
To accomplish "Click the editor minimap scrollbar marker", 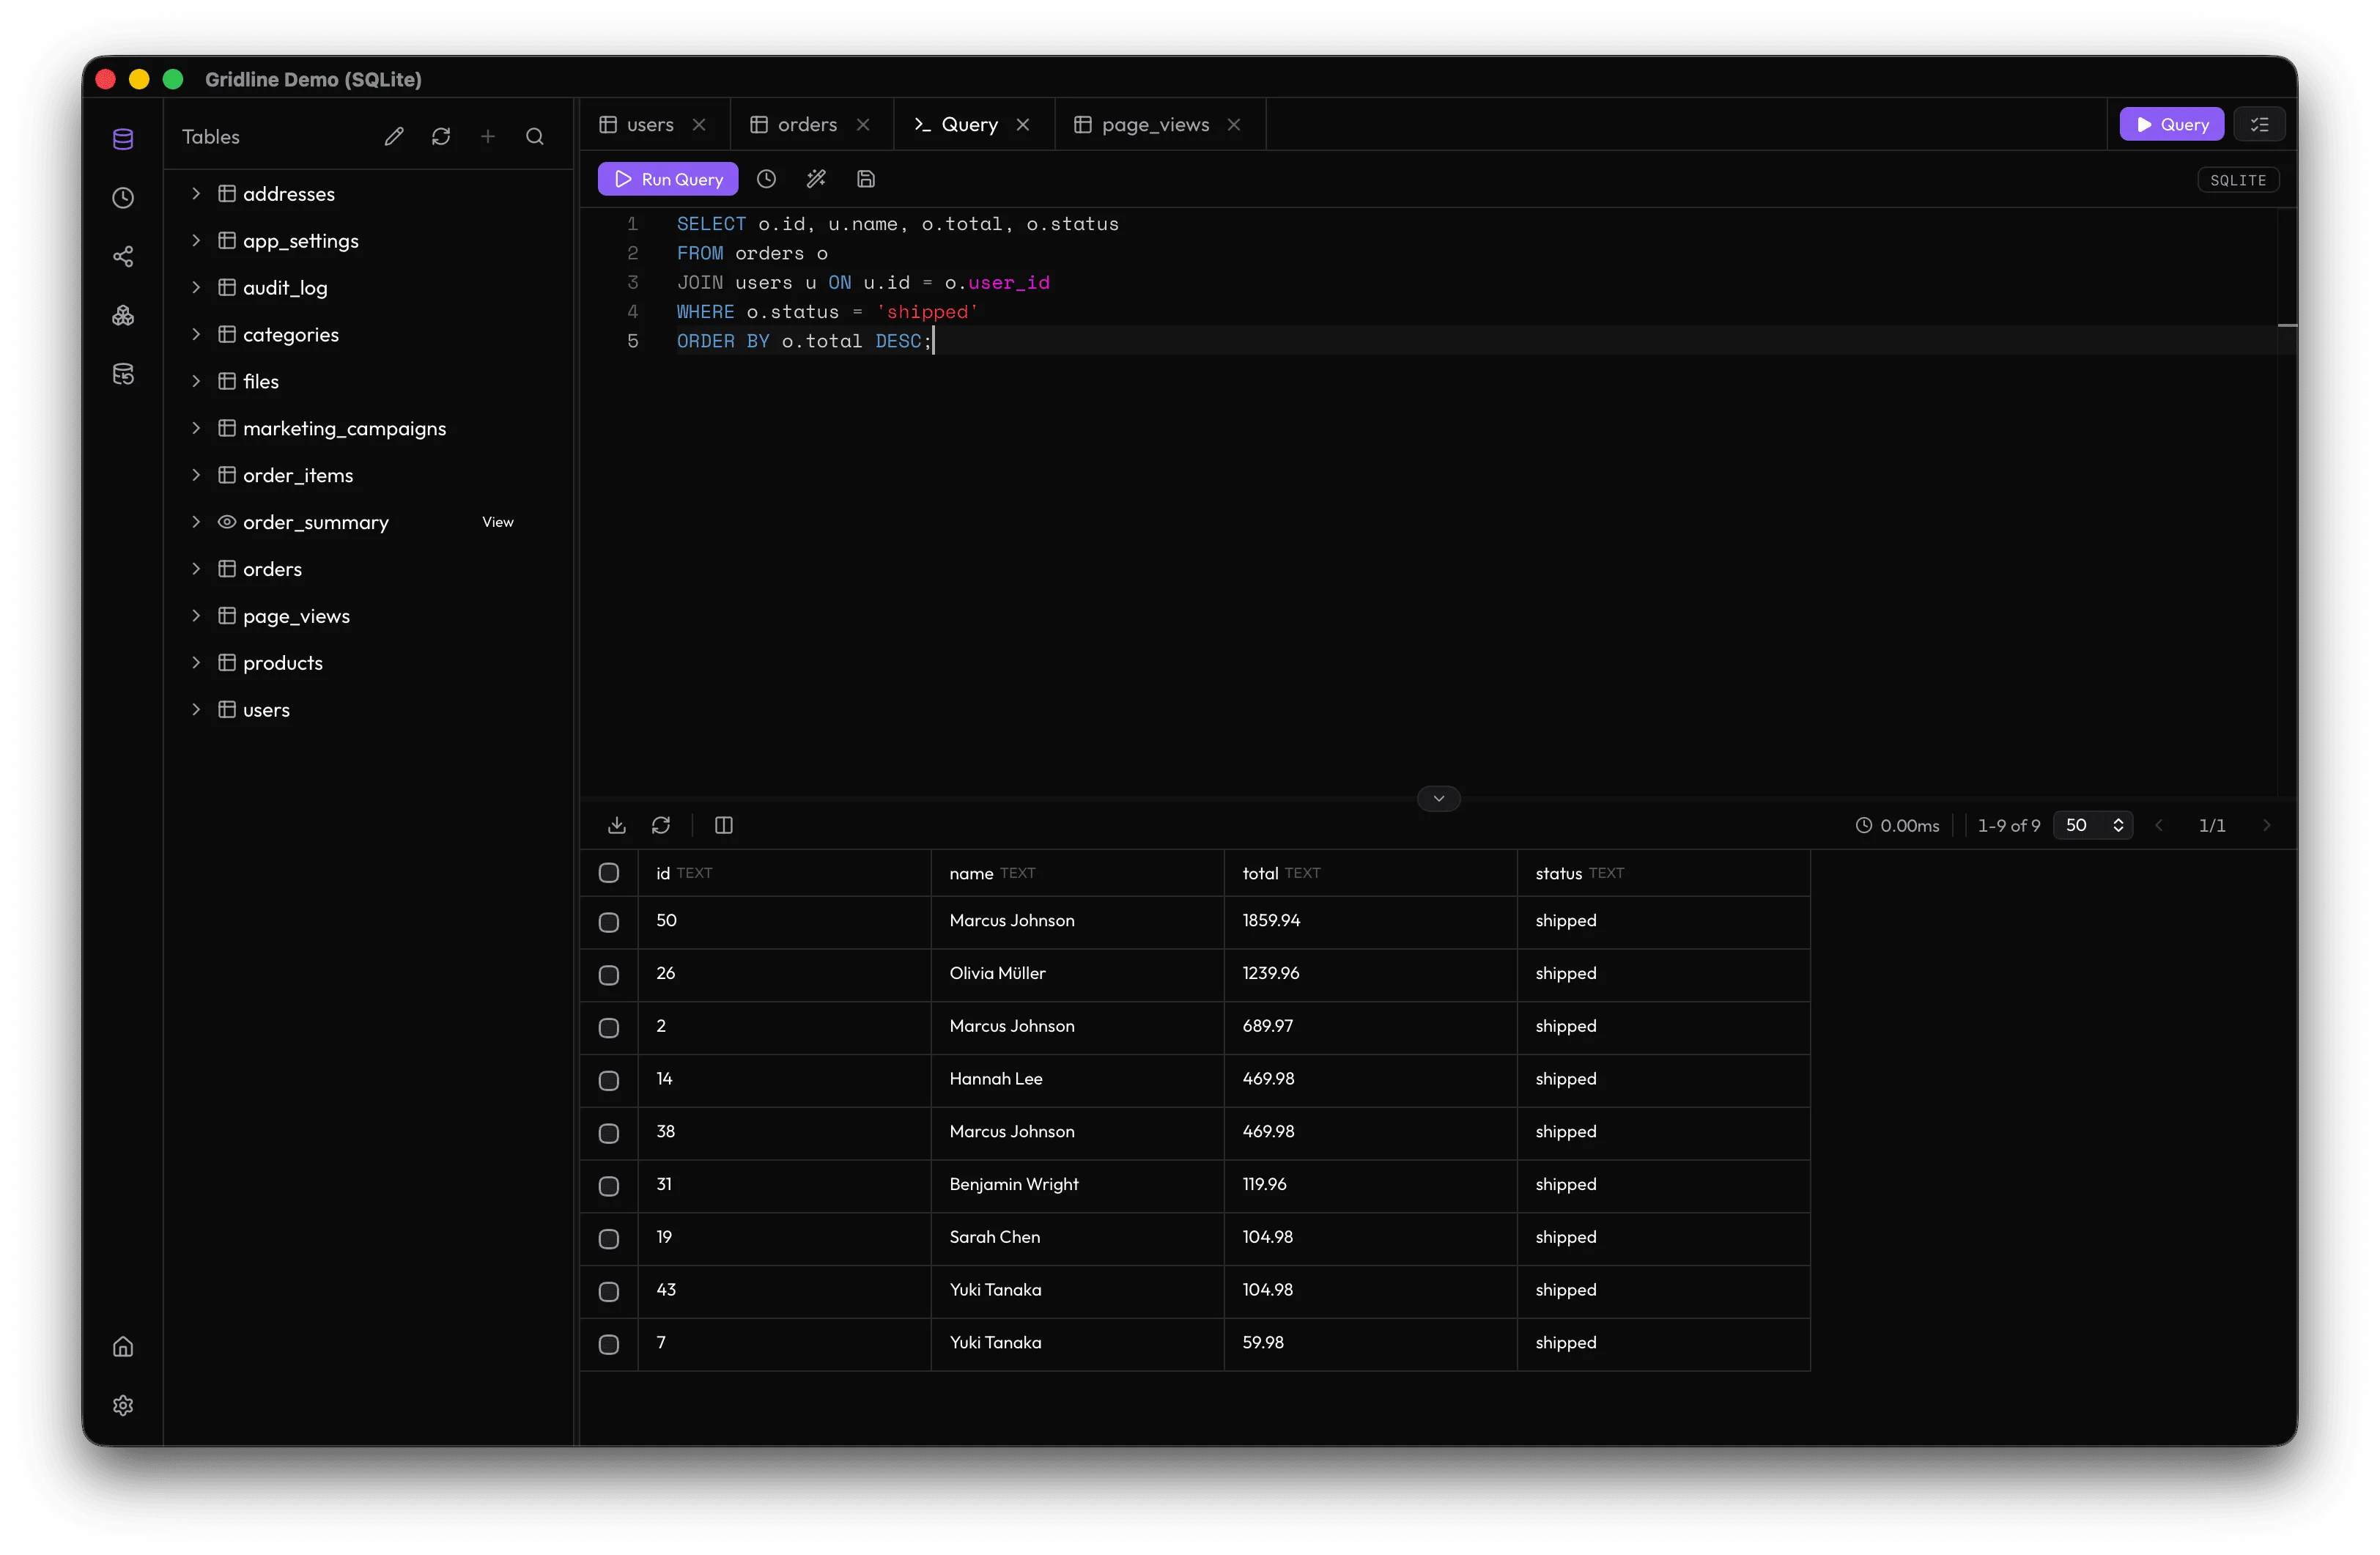I will (x=2286, y=326).
